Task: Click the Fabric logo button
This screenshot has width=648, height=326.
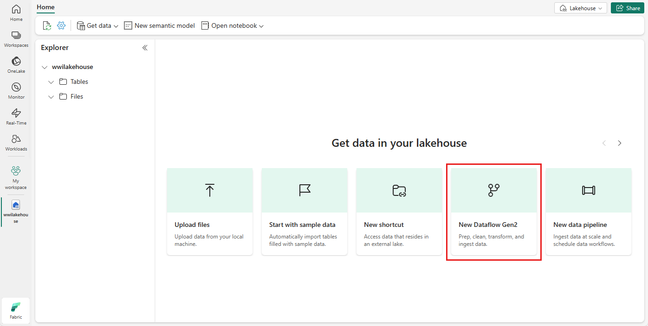Action: 16,310
